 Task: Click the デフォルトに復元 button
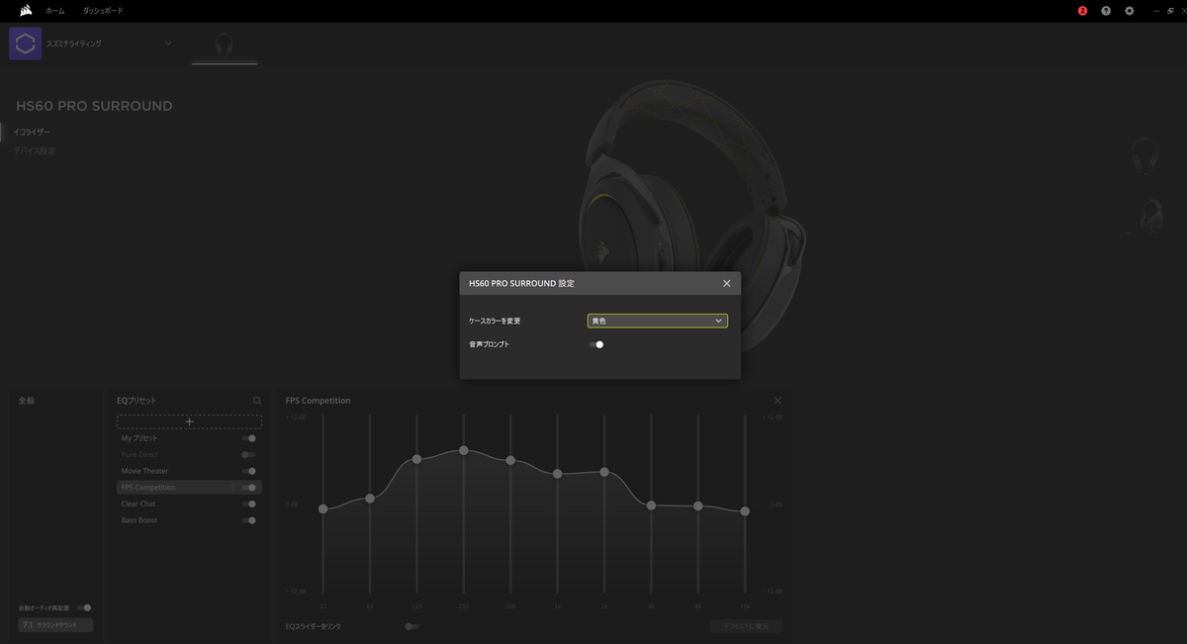pos(746,626)
